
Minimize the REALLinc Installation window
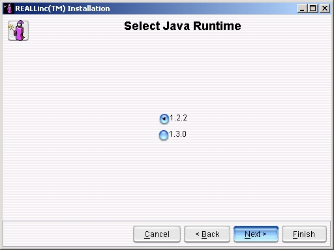[x=302, y=8]
